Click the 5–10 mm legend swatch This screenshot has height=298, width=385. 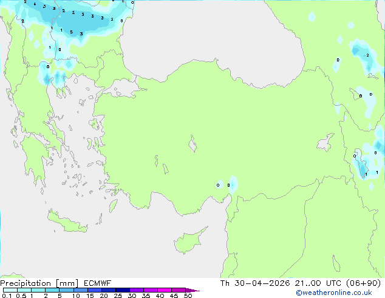66,290
